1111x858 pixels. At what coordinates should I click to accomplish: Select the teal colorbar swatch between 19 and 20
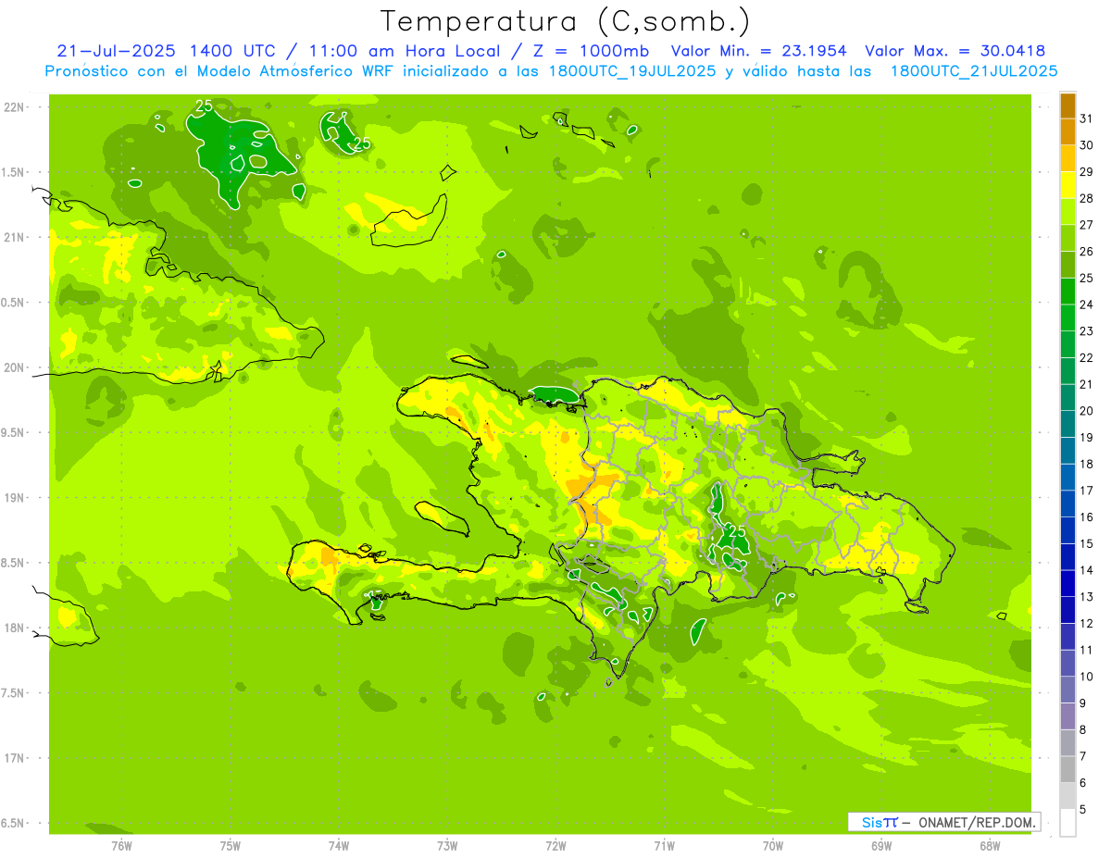(1067, 424)
